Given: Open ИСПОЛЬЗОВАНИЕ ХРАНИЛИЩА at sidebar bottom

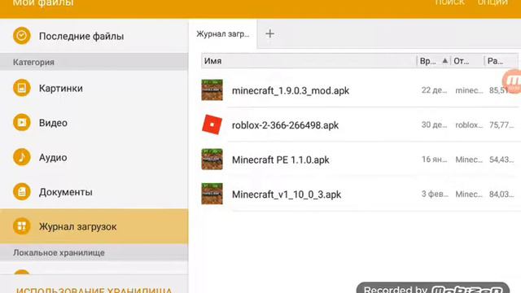Looking at the screenshot, I should (x=94, y=290).
